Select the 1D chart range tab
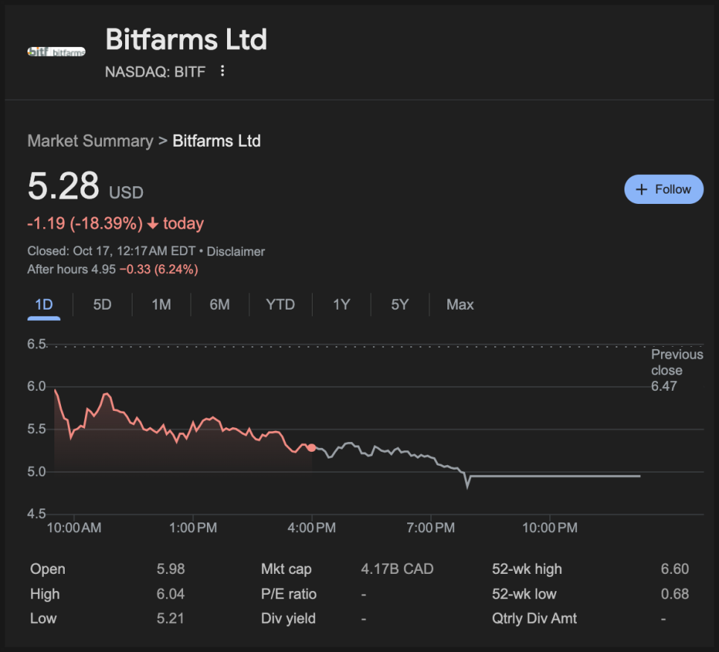The image size is (719, 652). click(44, 304)
